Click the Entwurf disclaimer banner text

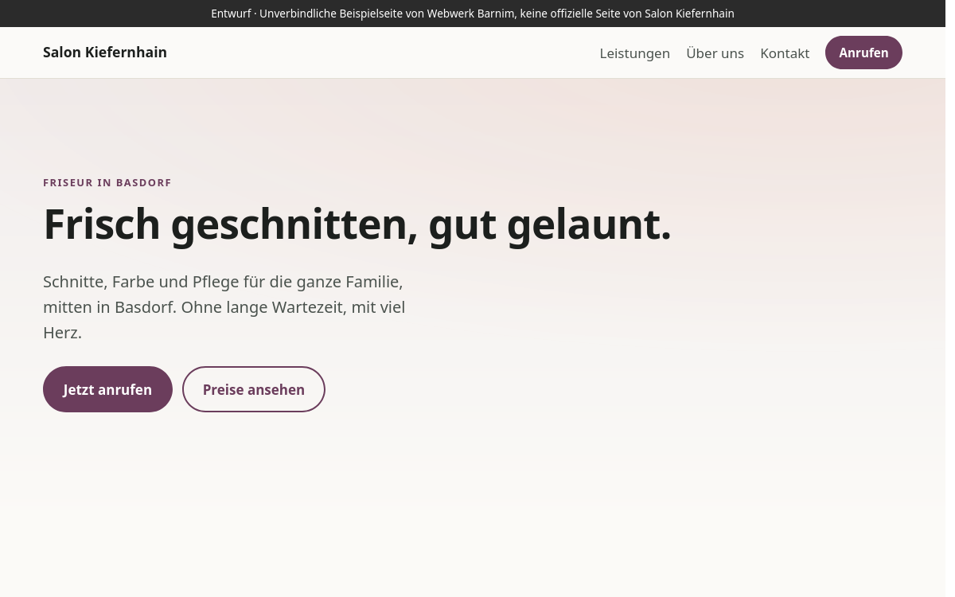(x=473, y=14)
